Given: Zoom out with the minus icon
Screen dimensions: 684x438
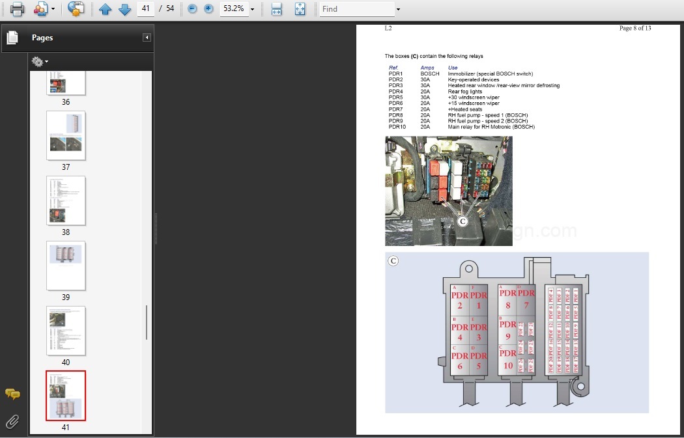Looking at the screenshot, I should [192, 8].
